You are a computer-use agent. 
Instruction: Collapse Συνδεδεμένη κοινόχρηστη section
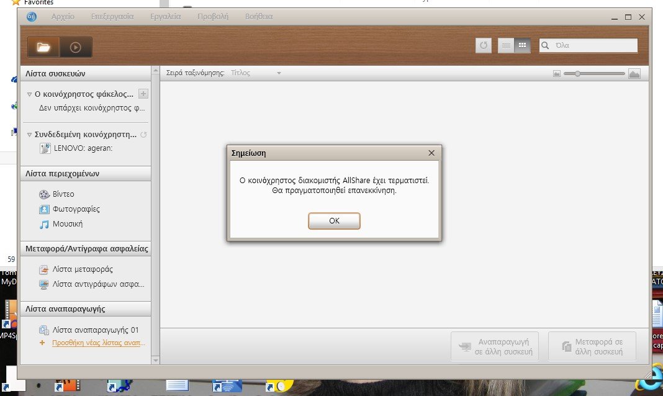click(x=29, y=135)
